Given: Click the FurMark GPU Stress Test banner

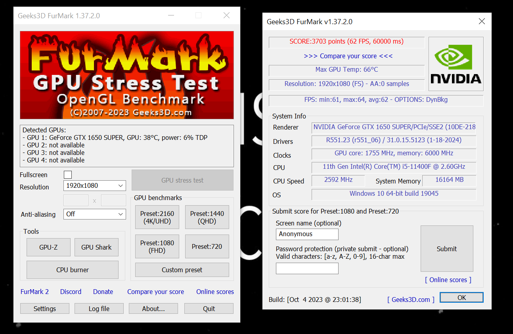Looking at the screenshot, I should 127,75.
